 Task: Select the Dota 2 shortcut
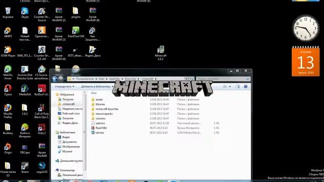point(42,129)
